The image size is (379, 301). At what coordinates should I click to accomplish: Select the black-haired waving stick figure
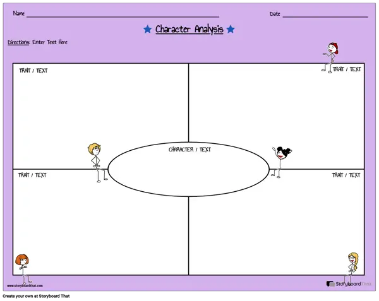pos(280,161)
